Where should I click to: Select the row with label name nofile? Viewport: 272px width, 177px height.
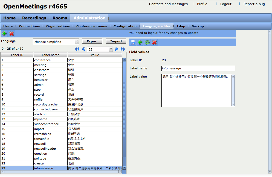(62, 99)
